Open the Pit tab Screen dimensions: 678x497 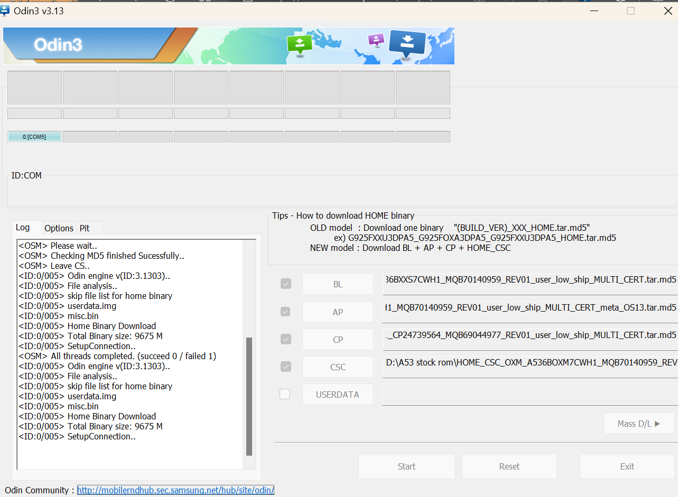tap(85, 228)
